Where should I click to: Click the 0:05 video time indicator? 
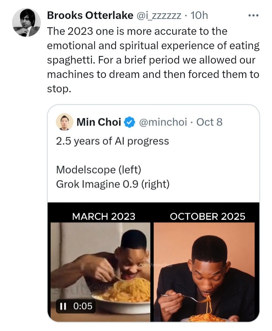click(83, 306)
